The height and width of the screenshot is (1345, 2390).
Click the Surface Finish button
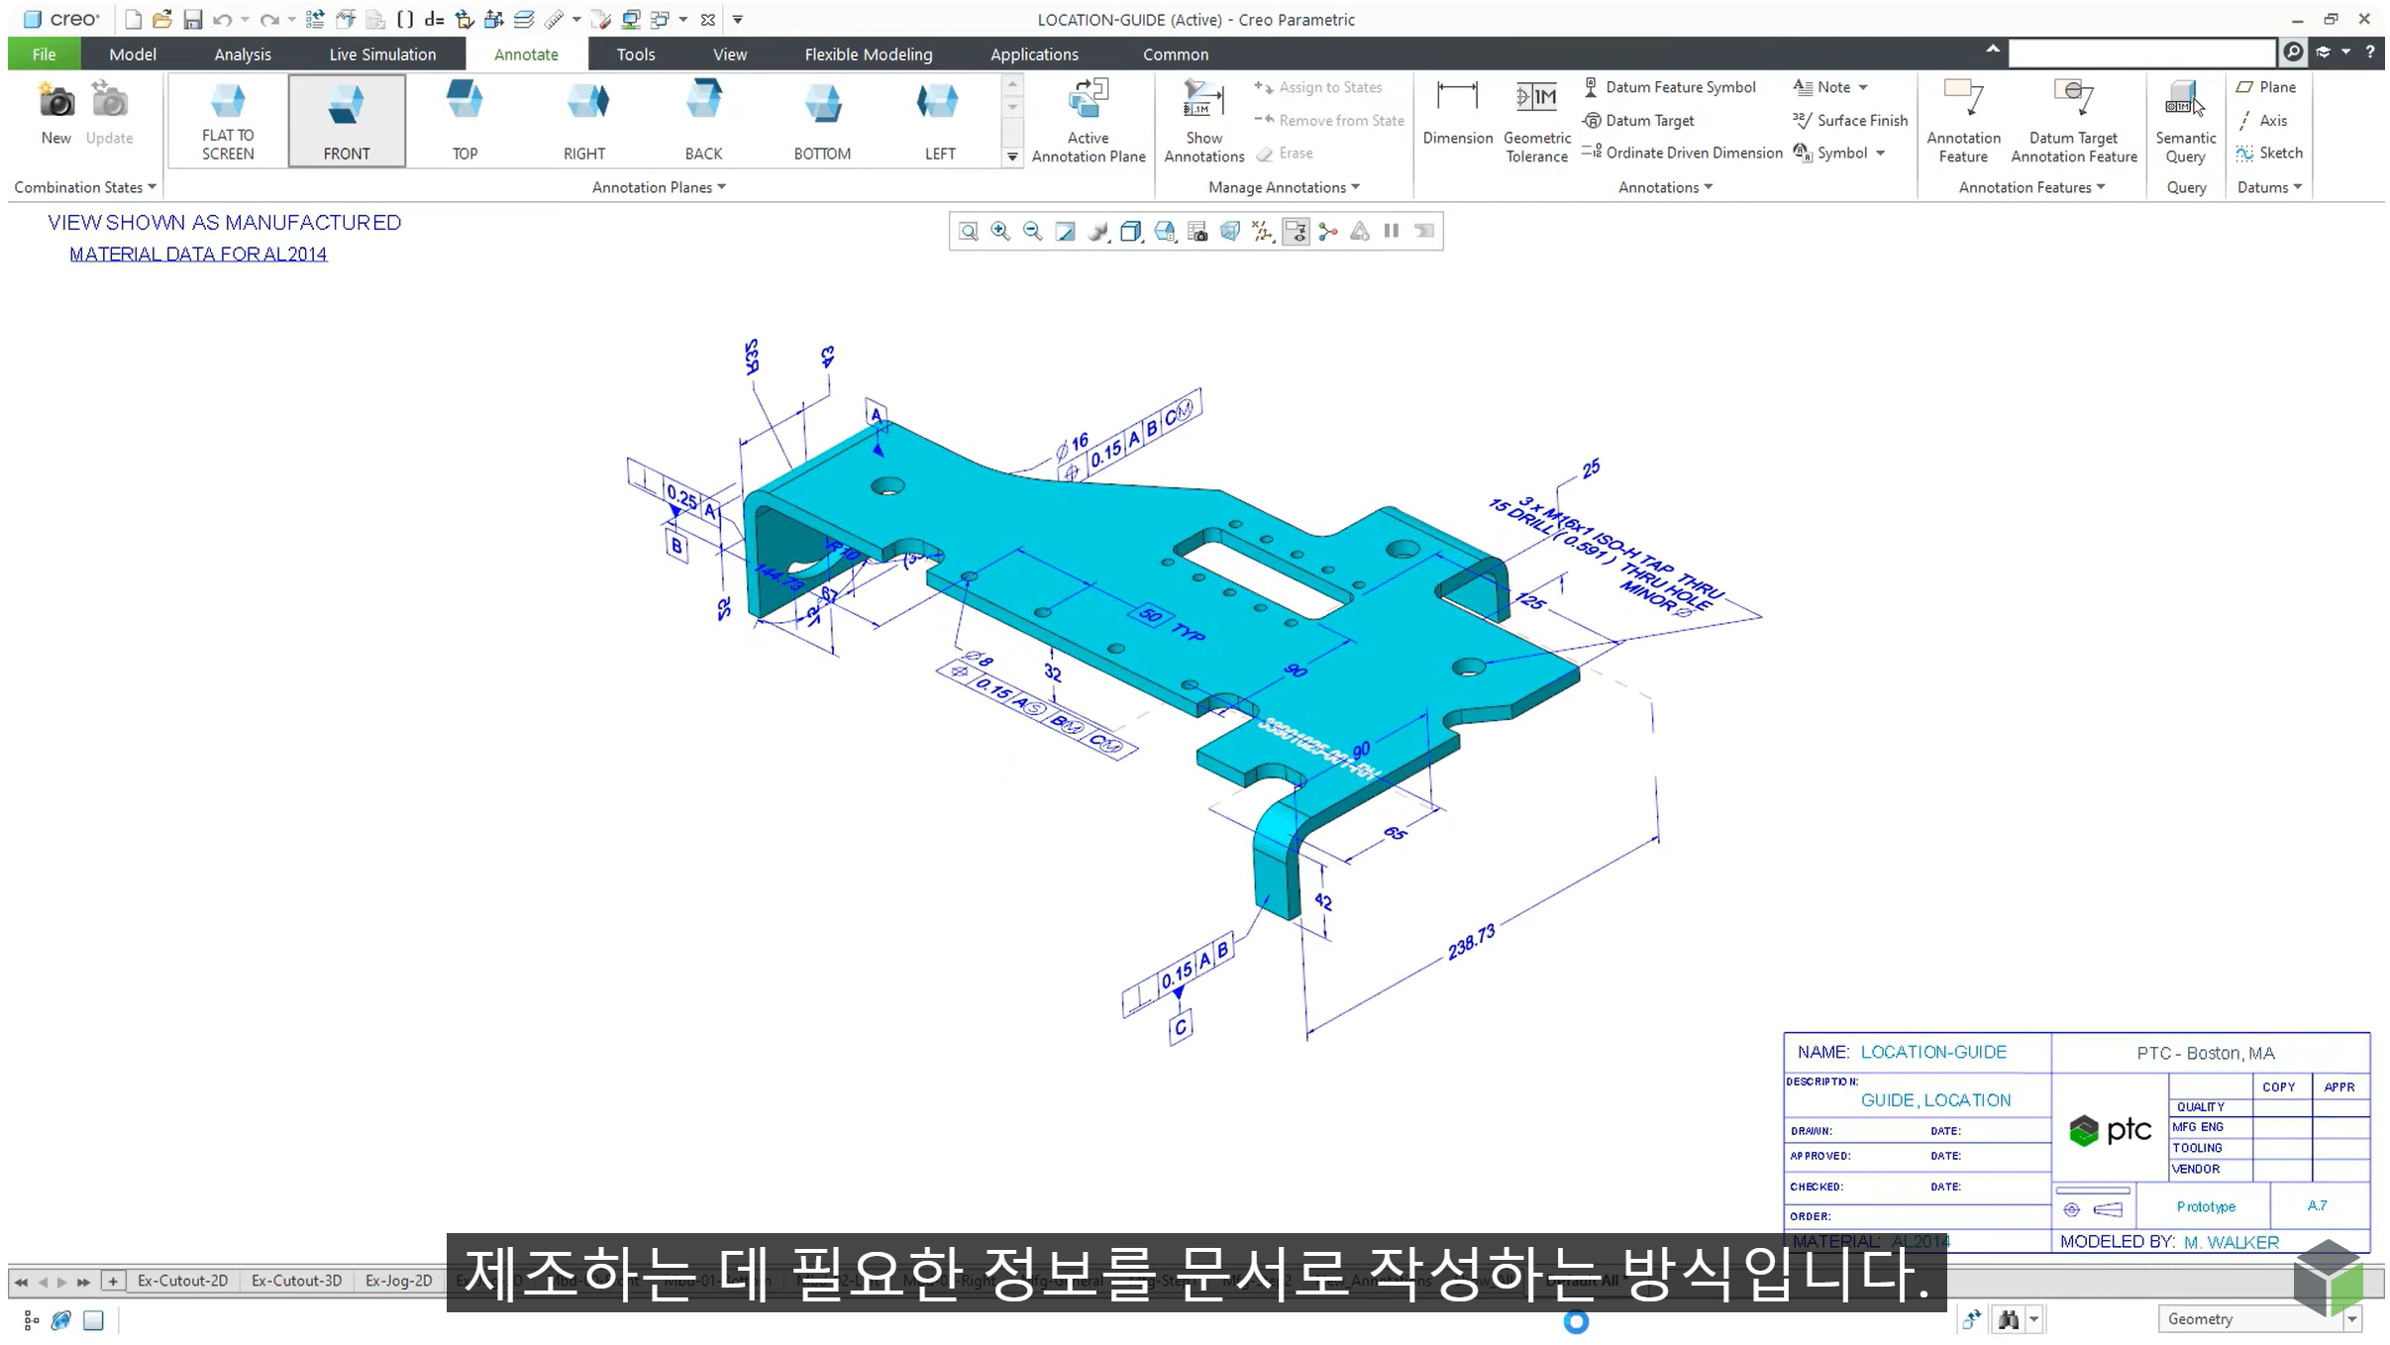tap(1850, 120)
